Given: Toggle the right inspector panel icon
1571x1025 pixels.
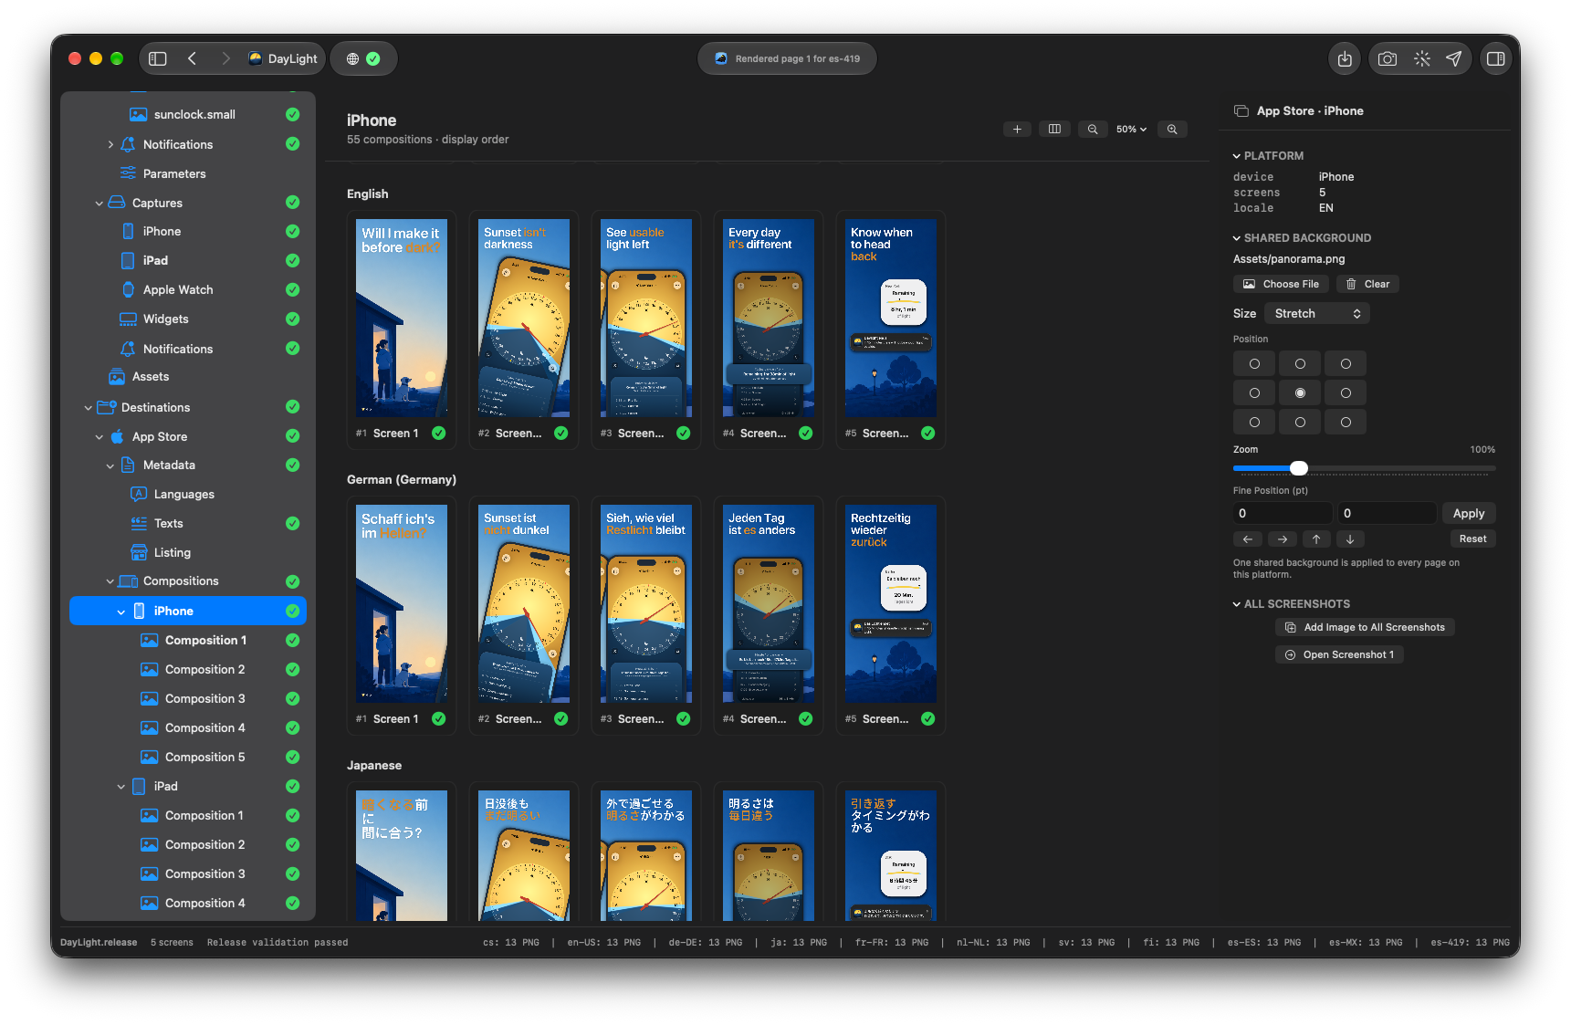Looking at the screenshot, I should pos(1495,58).
